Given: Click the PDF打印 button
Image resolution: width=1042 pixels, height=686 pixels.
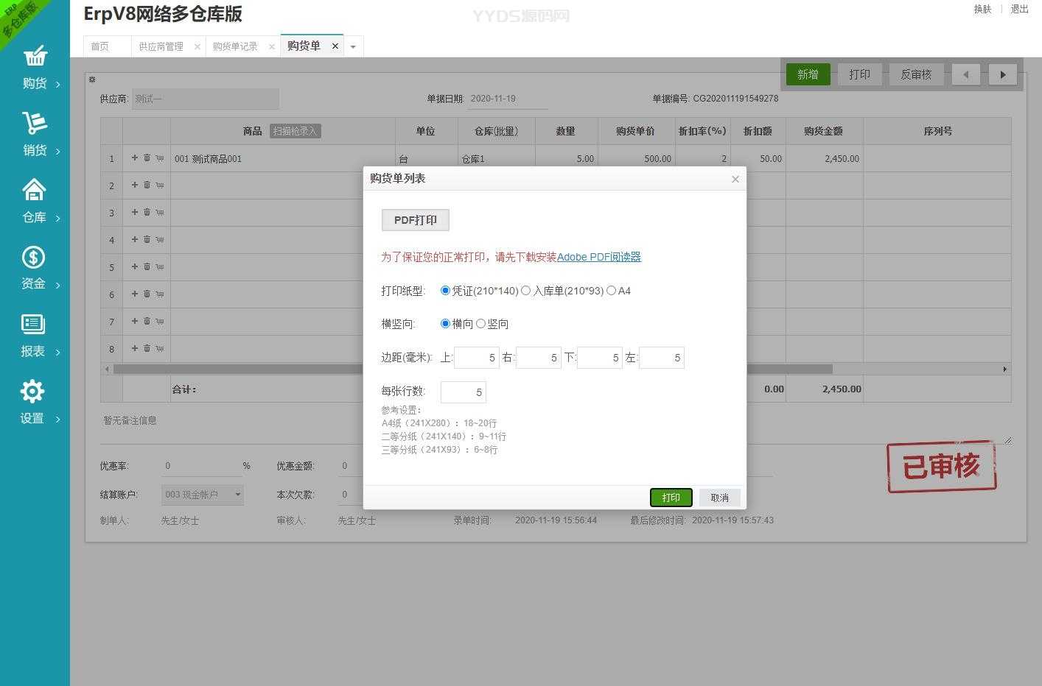Looking at the screenshot, I should point(416,220).
